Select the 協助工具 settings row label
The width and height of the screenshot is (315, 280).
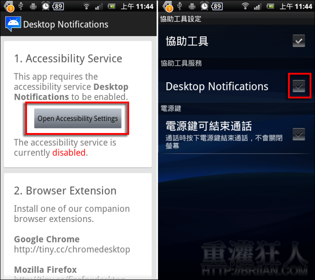tap(187, 41)
